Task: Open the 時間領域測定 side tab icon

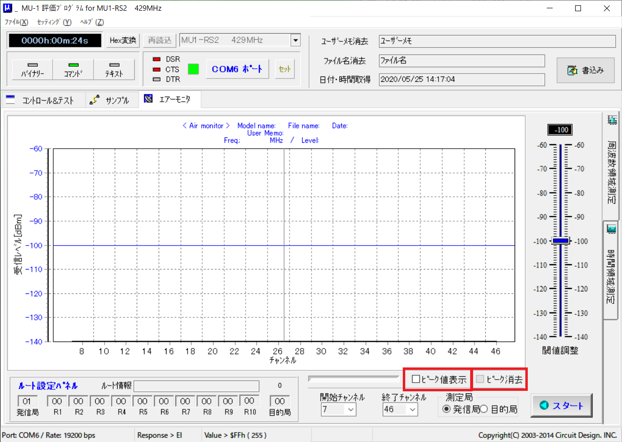Action: tap(611, 229)
